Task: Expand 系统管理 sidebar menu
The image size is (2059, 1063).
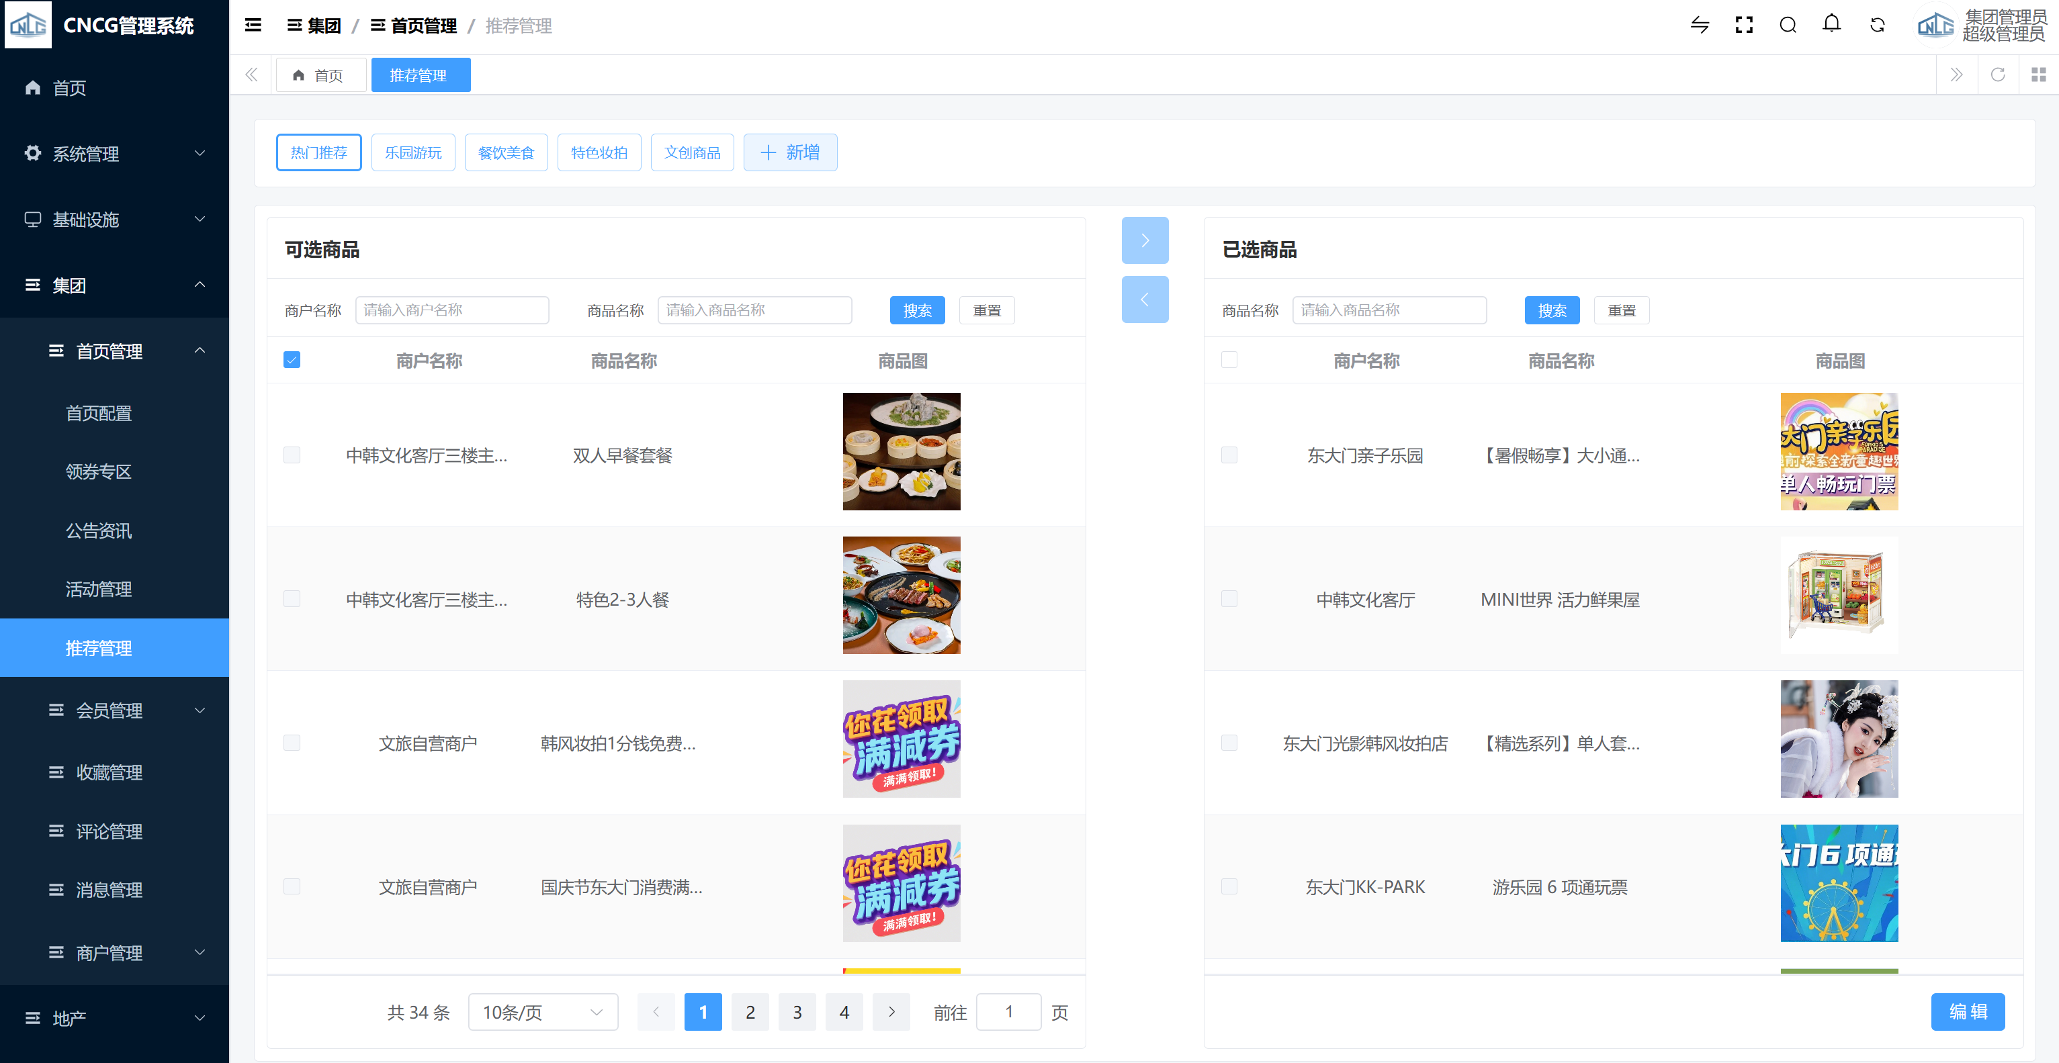Action: click(114, 154)
